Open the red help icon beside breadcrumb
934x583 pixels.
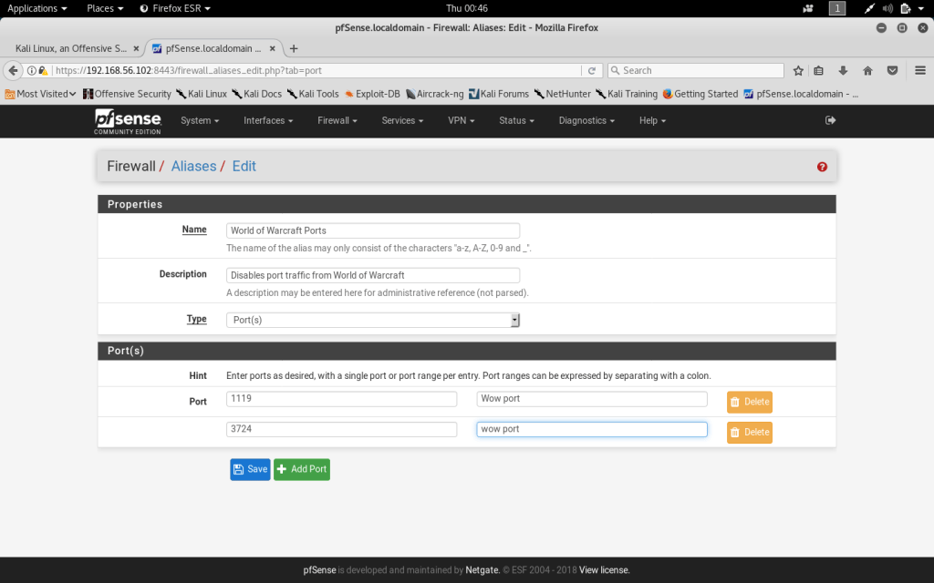822,167
